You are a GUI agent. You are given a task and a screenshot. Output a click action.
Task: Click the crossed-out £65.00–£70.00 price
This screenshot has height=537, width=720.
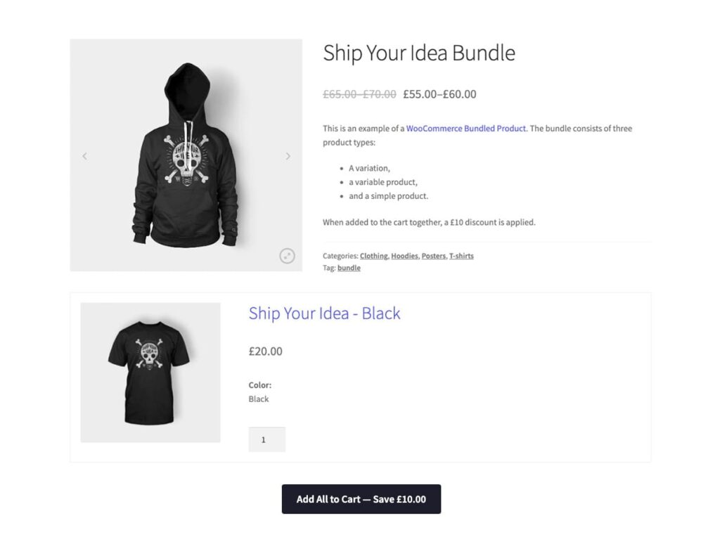click(x=359, y=93)
